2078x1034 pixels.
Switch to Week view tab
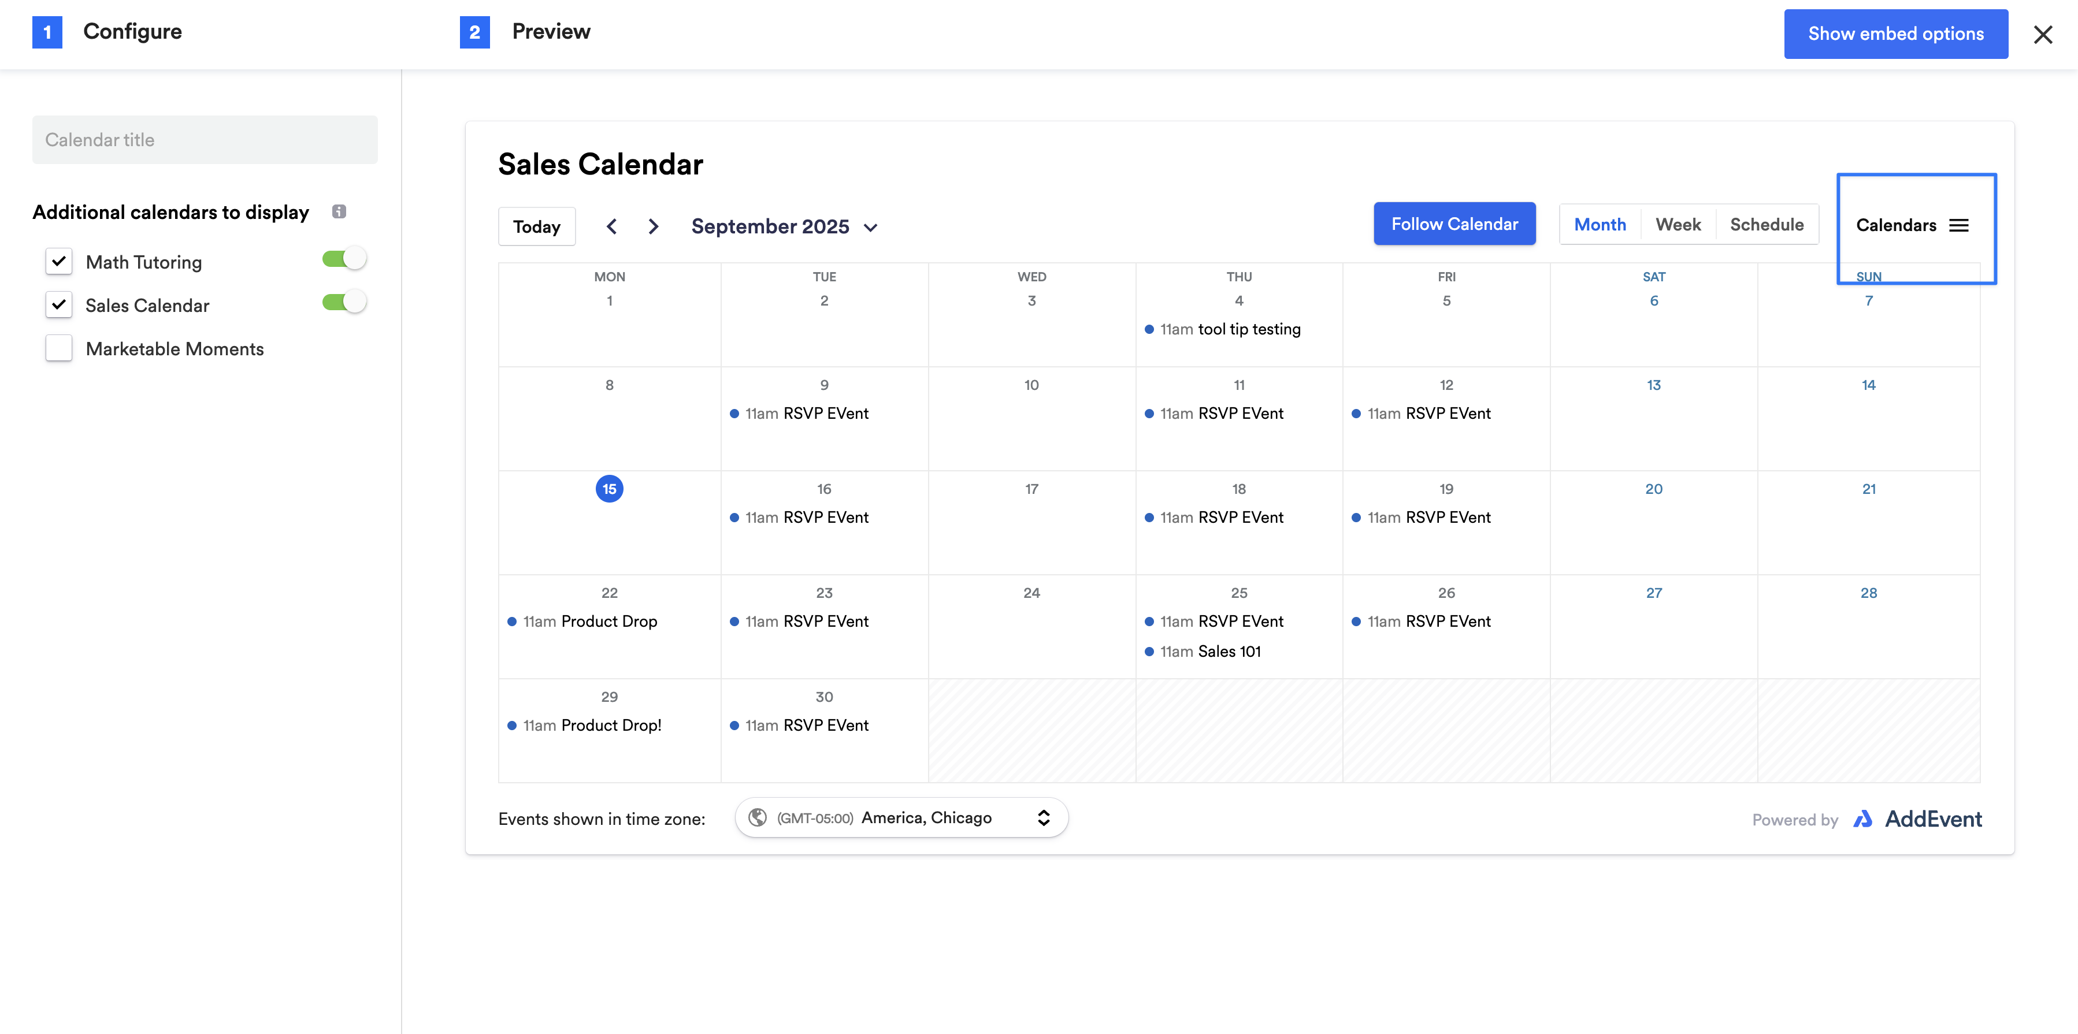[1678, 225]
